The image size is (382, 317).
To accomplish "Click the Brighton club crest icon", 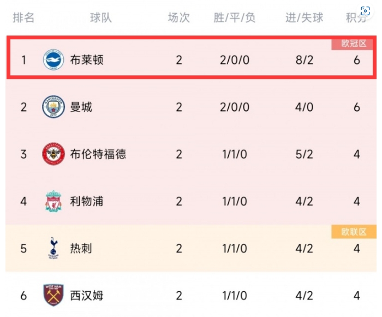I will (53, 60).
